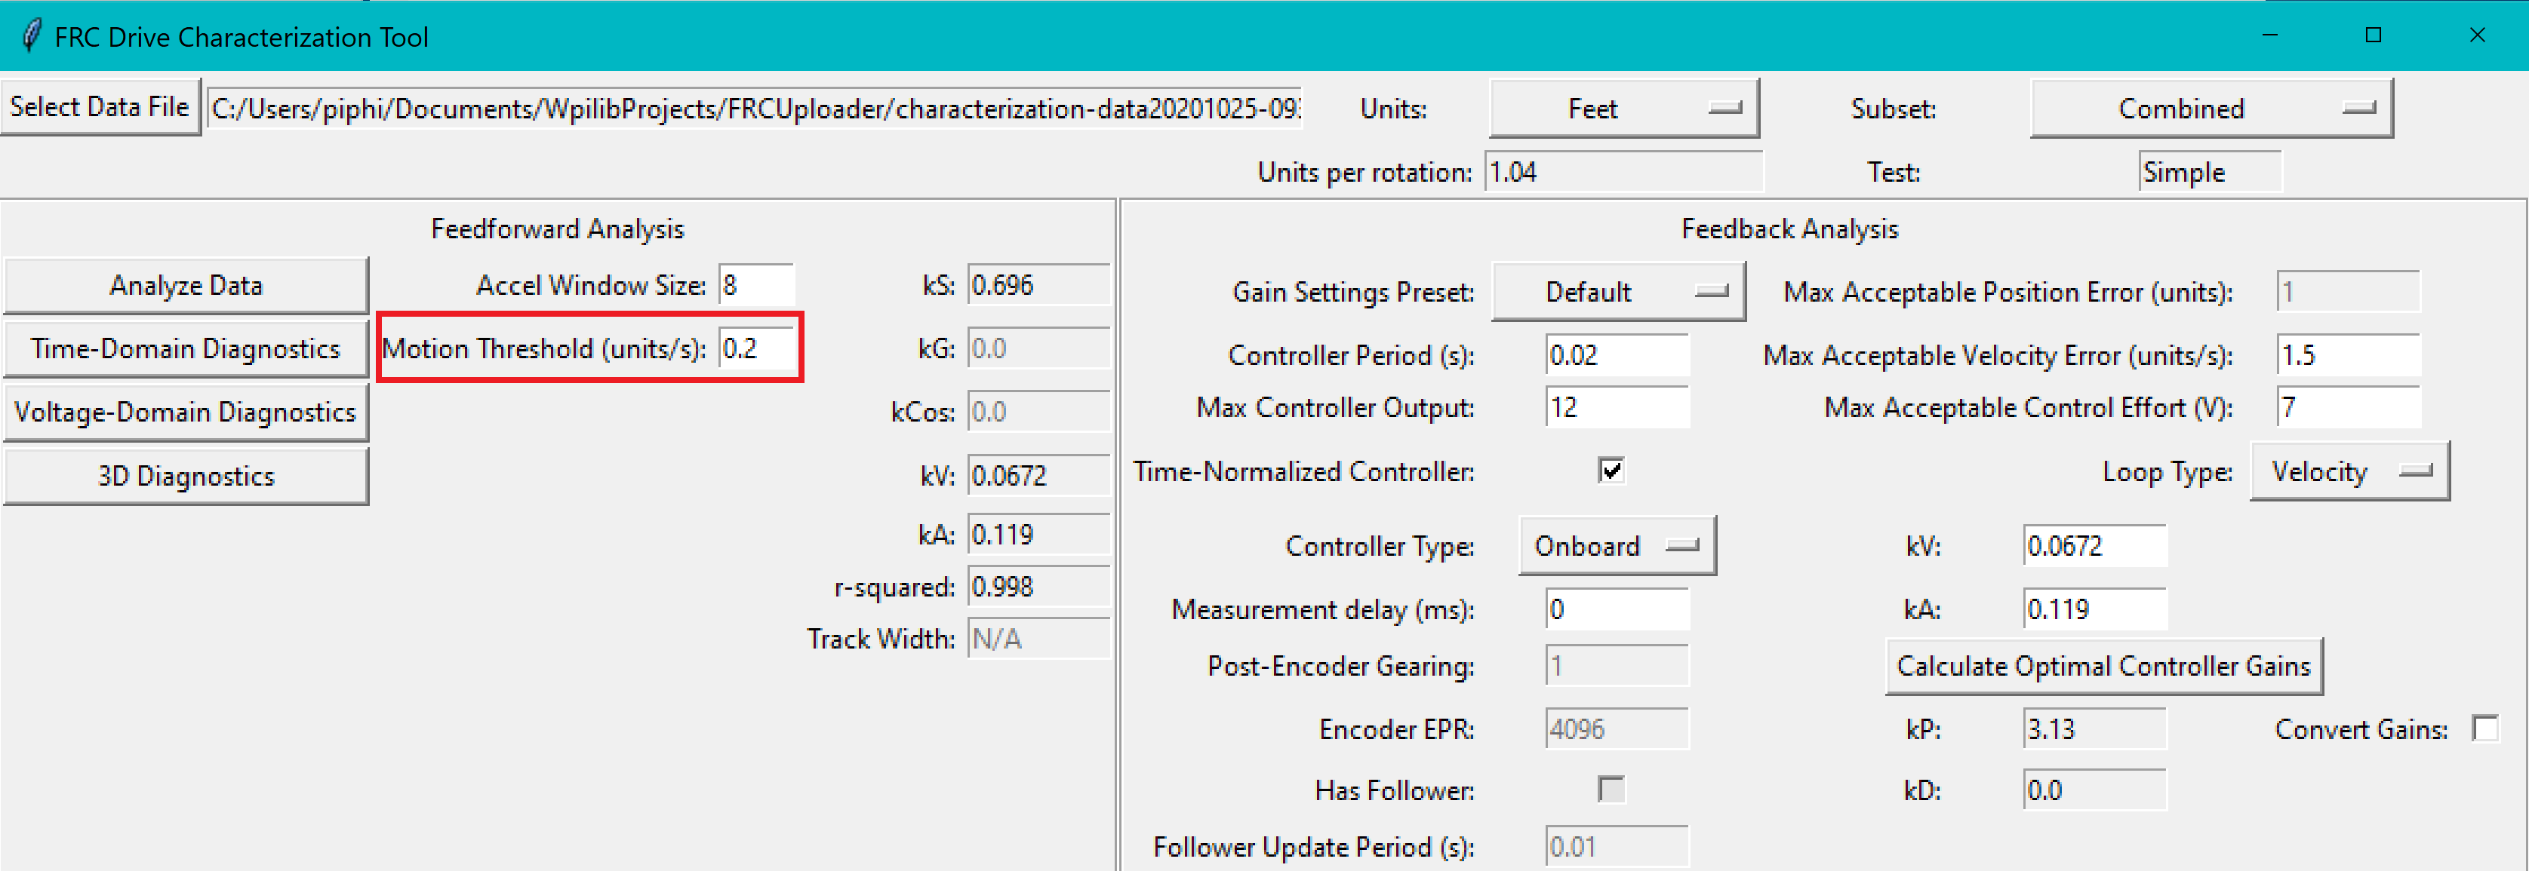The image size is (2529, 871).
Task: Click the Max Acceptable Velocity Error field
Action: tap(2349, 355)
